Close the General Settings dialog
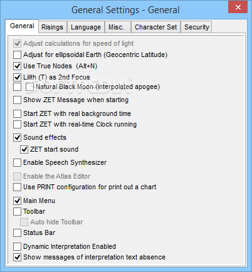252x272 pixels. [238, 8]
